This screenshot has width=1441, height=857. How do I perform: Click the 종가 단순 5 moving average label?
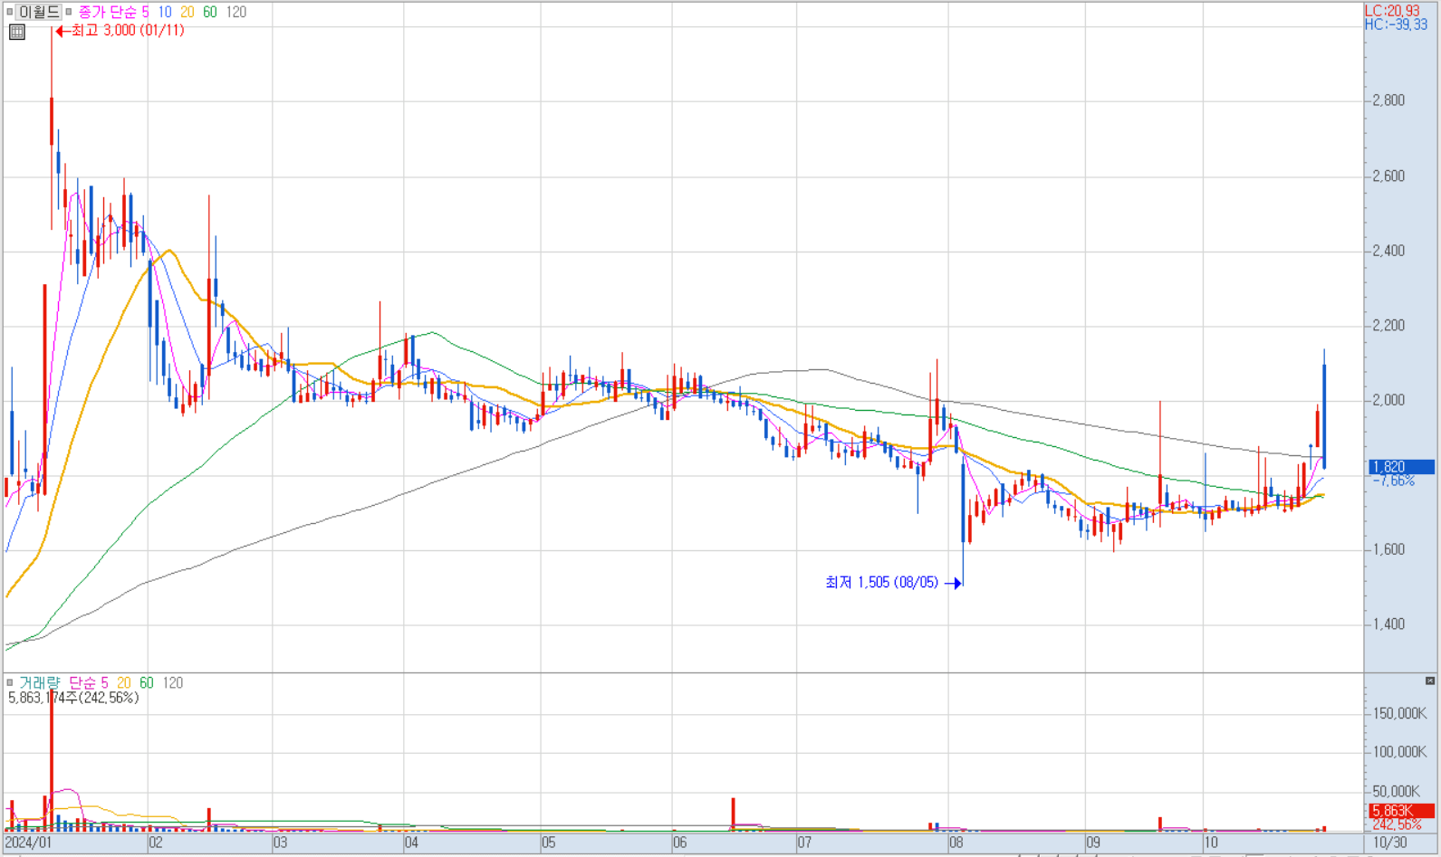click(114, 12)
